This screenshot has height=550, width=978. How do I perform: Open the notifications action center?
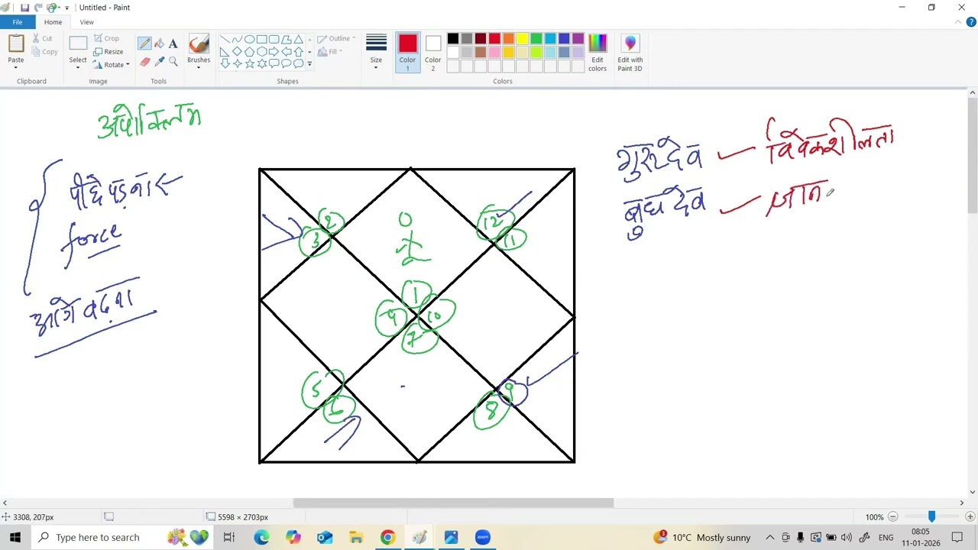point(957,537)
